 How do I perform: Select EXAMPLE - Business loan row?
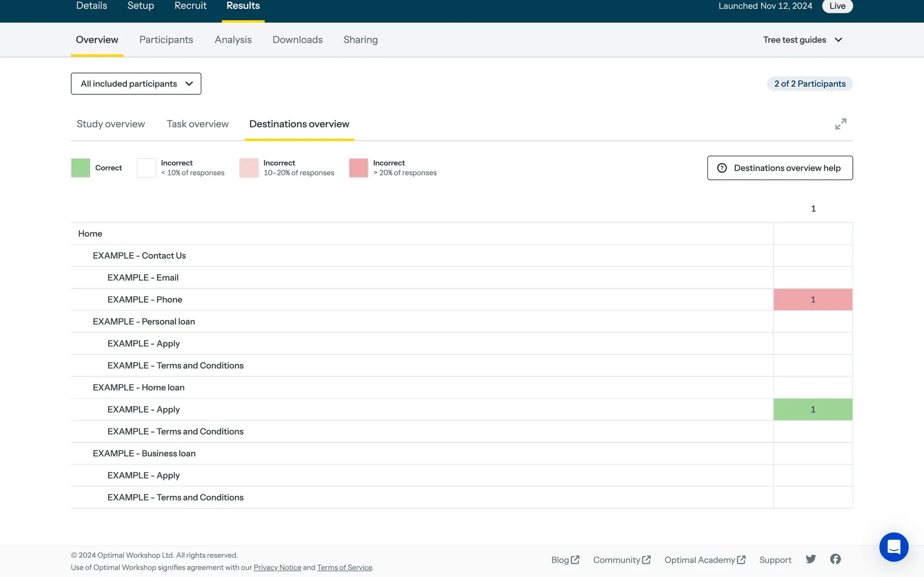144,453
